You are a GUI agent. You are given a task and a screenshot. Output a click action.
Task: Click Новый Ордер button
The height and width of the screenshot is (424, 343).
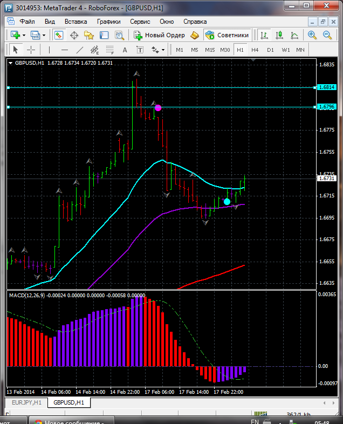tap(159, 35)
